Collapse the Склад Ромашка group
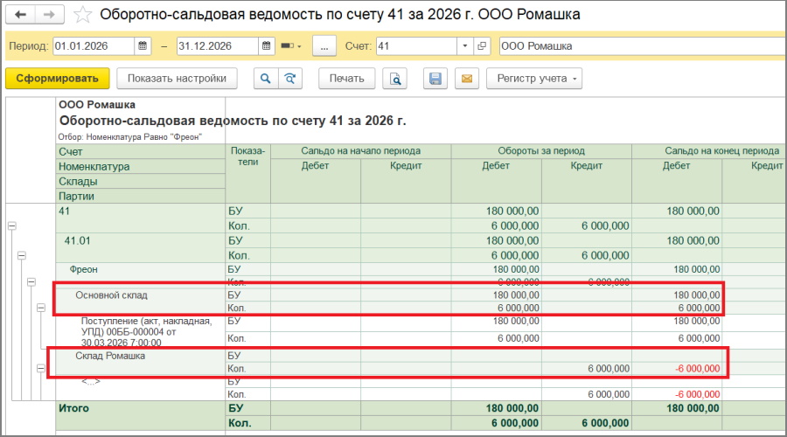This screenshot has height=437, width=787. (40, 369)
